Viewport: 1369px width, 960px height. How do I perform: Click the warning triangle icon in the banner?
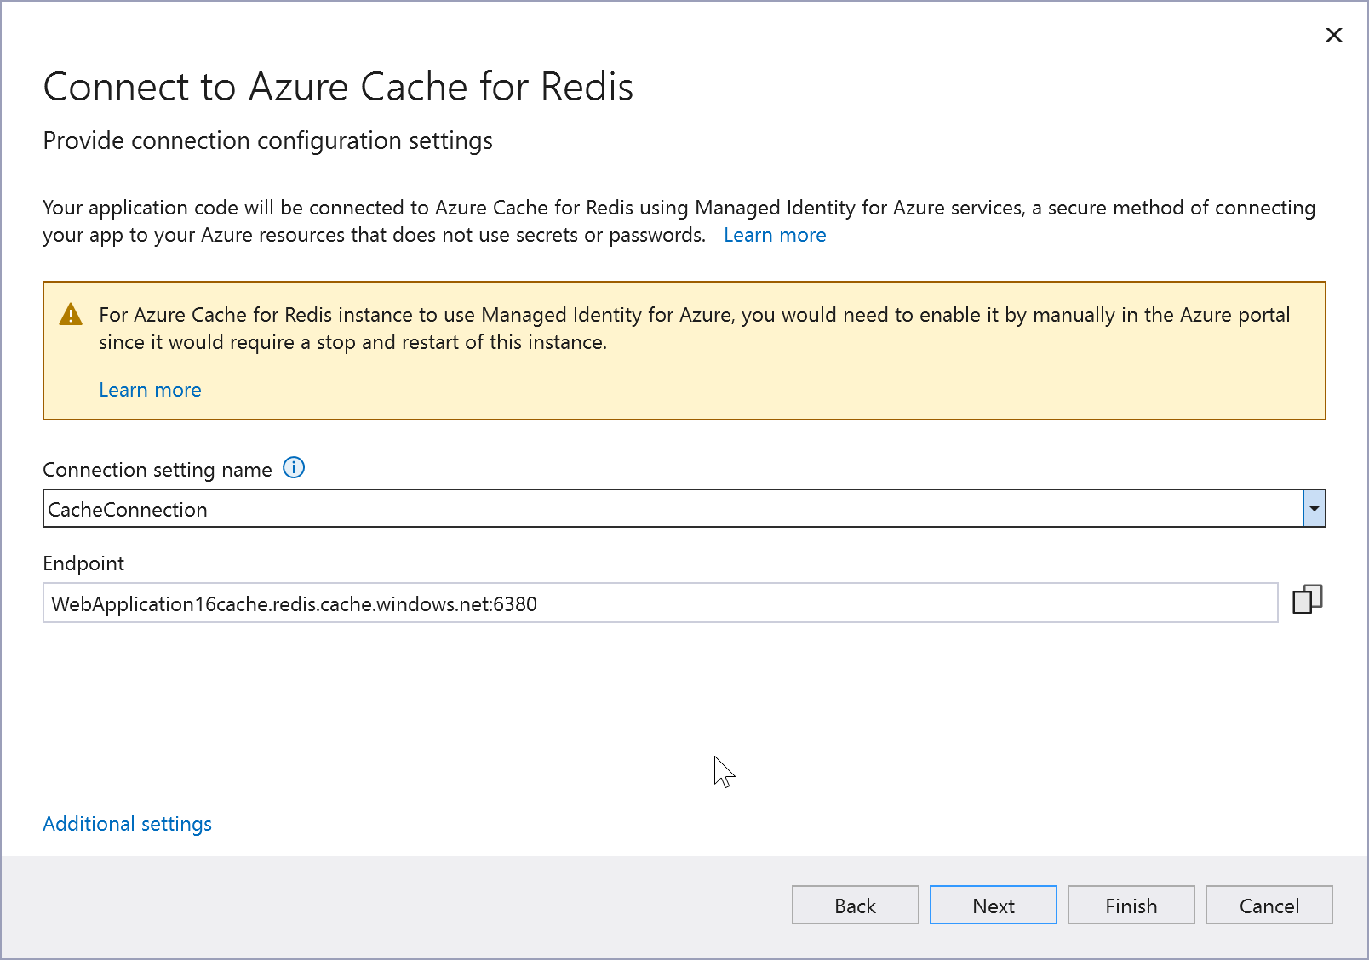[x=71, y=315]
